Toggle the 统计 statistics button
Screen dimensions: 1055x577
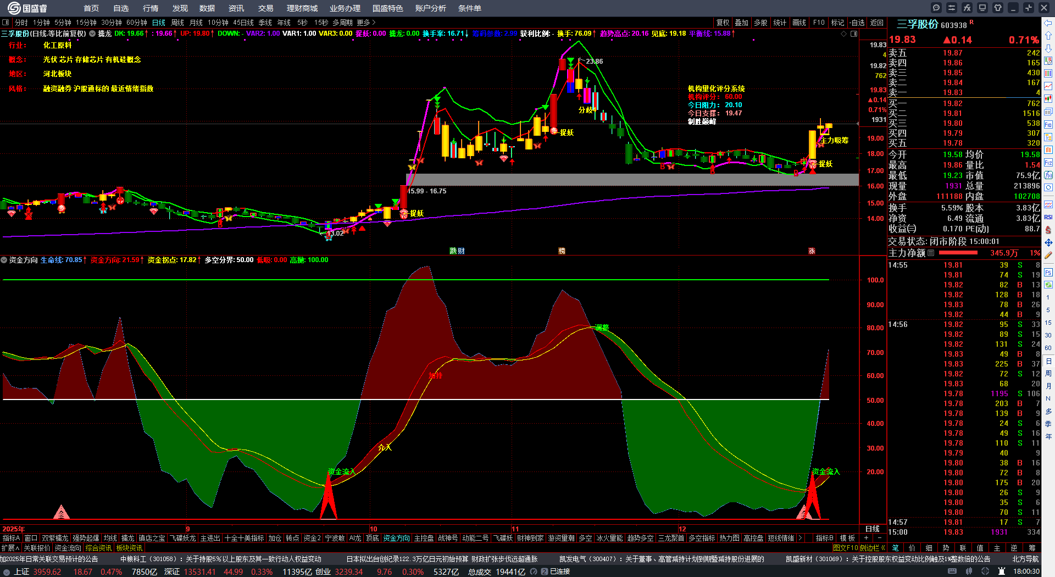(780, 23)
